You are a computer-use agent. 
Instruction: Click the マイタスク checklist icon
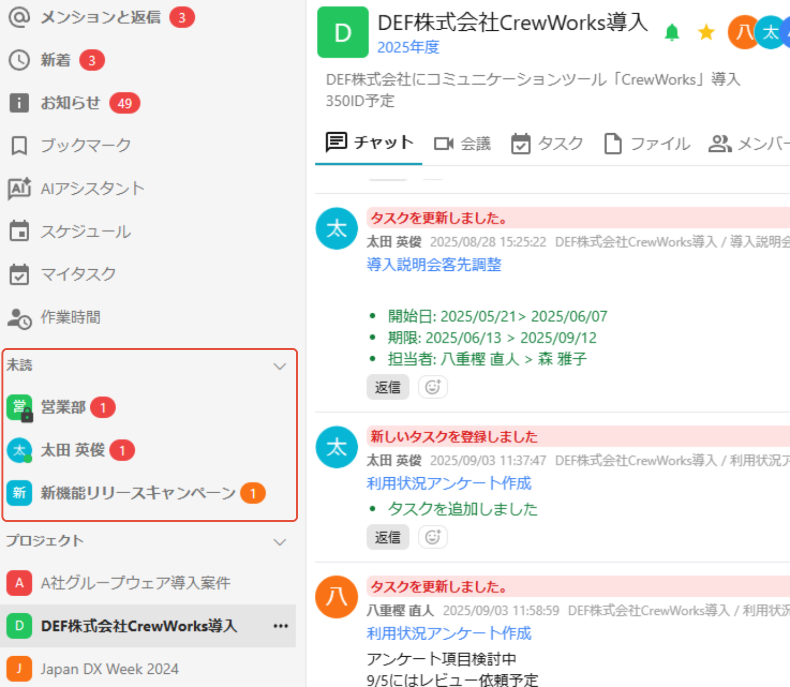coord(20,274)
